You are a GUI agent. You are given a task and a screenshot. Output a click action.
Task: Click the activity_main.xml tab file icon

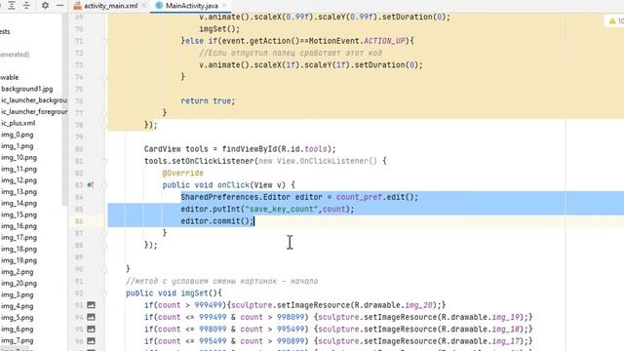point(78,6)
